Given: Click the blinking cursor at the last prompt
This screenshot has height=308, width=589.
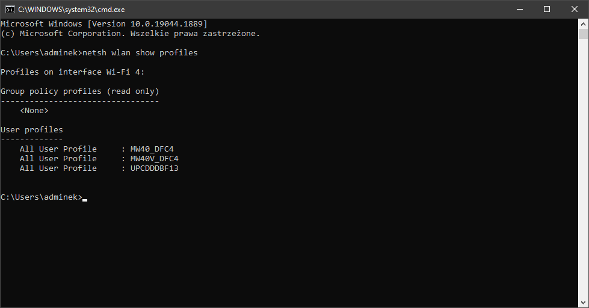Looking at the screenshot, I should click(85, 198).
